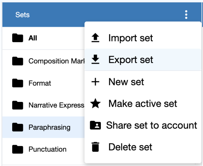Select Make active set menu entry
203x166 pixels.
pos(143,103)
